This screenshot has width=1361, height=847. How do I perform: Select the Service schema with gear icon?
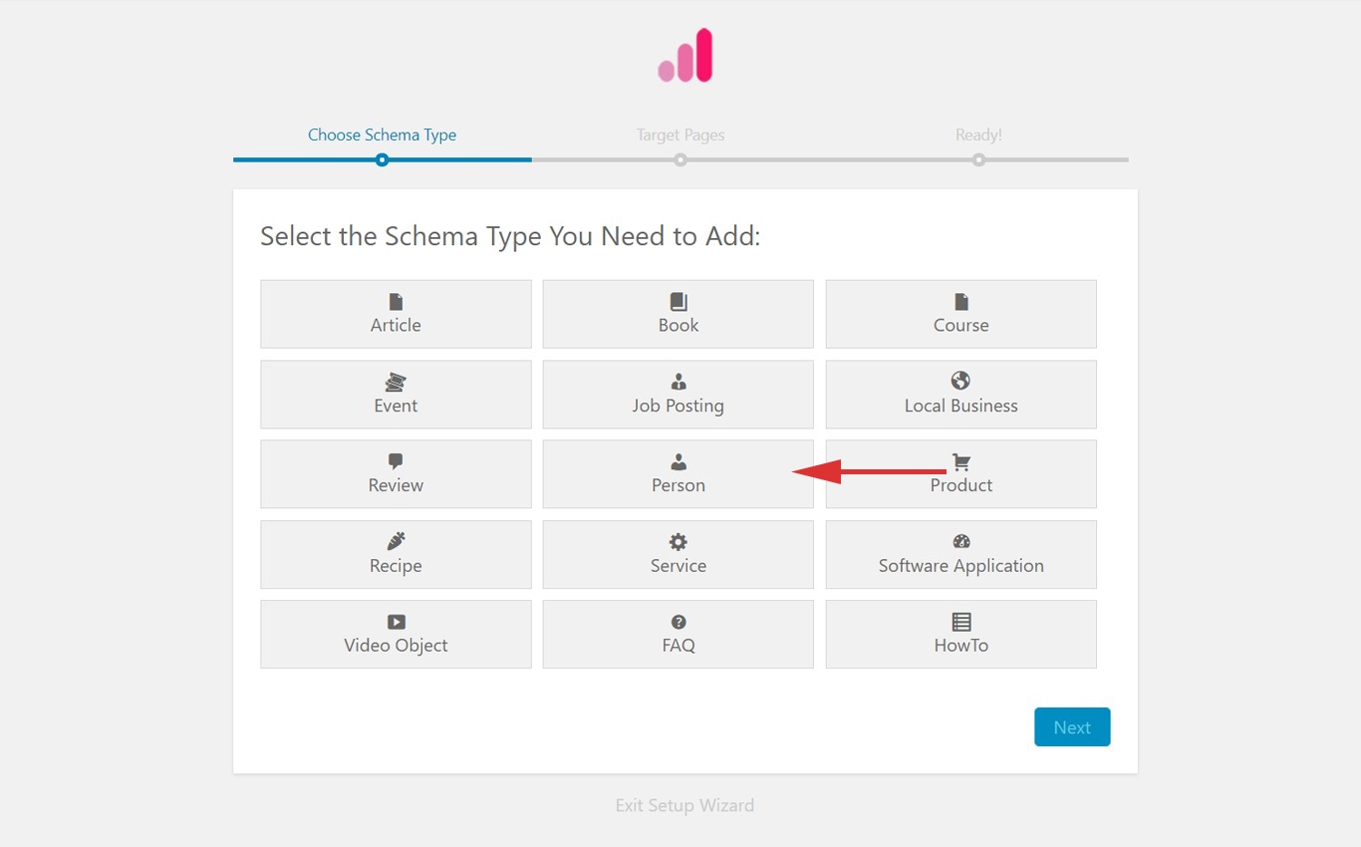point(678,554)
